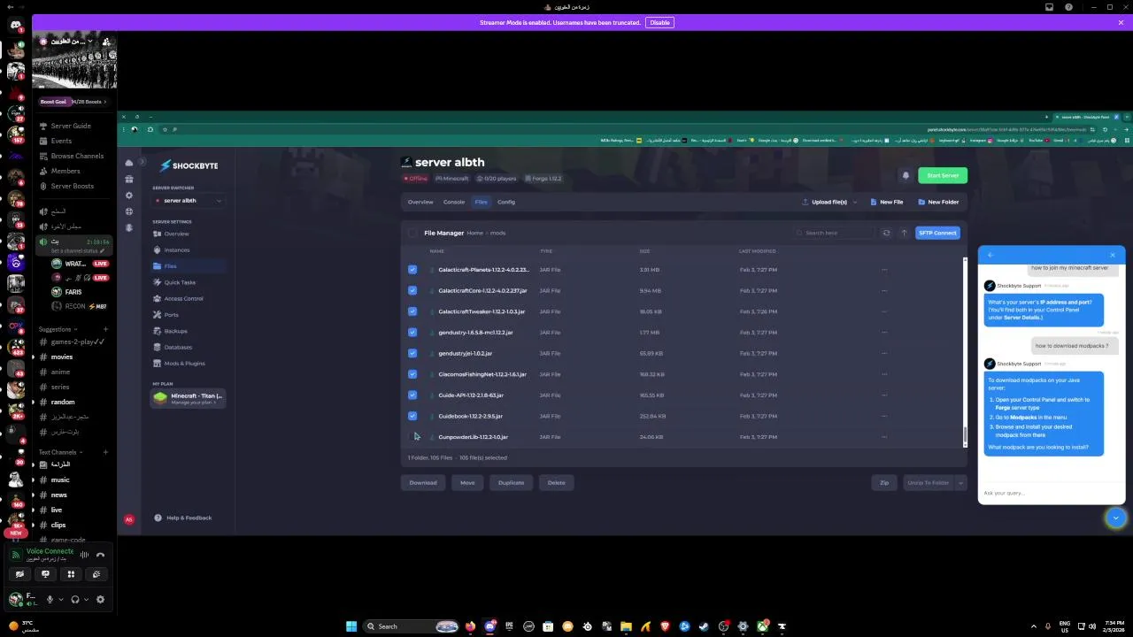Open Discord user settings gear
This screenshot has height=637, width=1133.
[100, 599]
